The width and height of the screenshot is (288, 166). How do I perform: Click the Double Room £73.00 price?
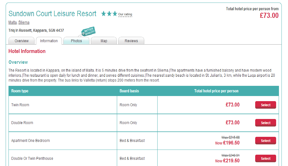[233, 123]
